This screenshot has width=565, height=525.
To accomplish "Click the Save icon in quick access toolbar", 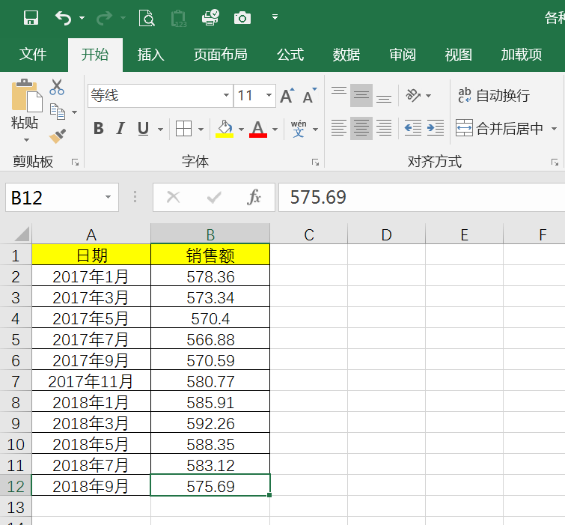I will [x=31, y=17].
